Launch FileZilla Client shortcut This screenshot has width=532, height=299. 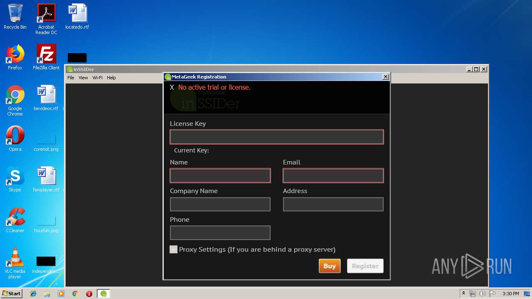pos(46,57)
